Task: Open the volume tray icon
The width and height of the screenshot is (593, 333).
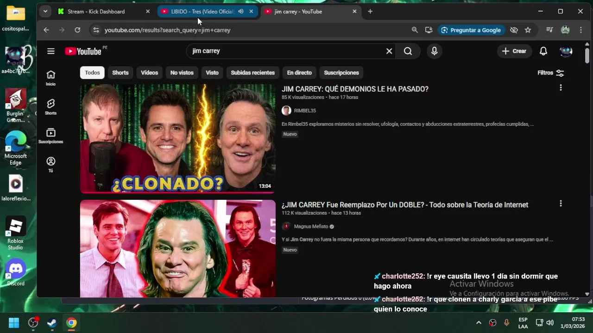Action: pyautogui.click(x=550, y=323)
